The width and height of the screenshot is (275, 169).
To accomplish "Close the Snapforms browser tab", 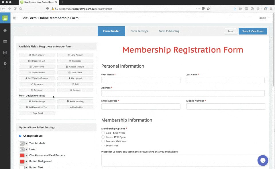I will click(x=56, y=2).
